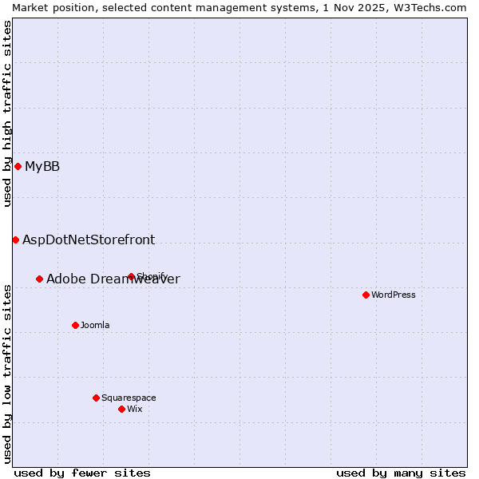Viewport: 479px width, 479px height.
Task: Select the Joomla text label
Action: pyautogui.click(x=95, y=326)
